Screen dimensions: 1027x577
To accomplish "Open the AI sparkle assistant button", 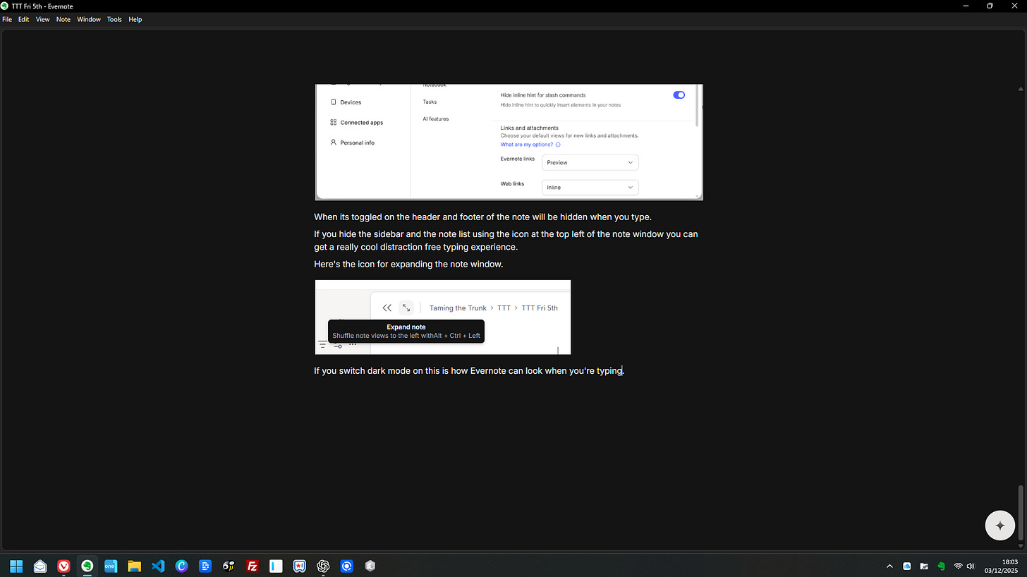I will tap(999, 526).
